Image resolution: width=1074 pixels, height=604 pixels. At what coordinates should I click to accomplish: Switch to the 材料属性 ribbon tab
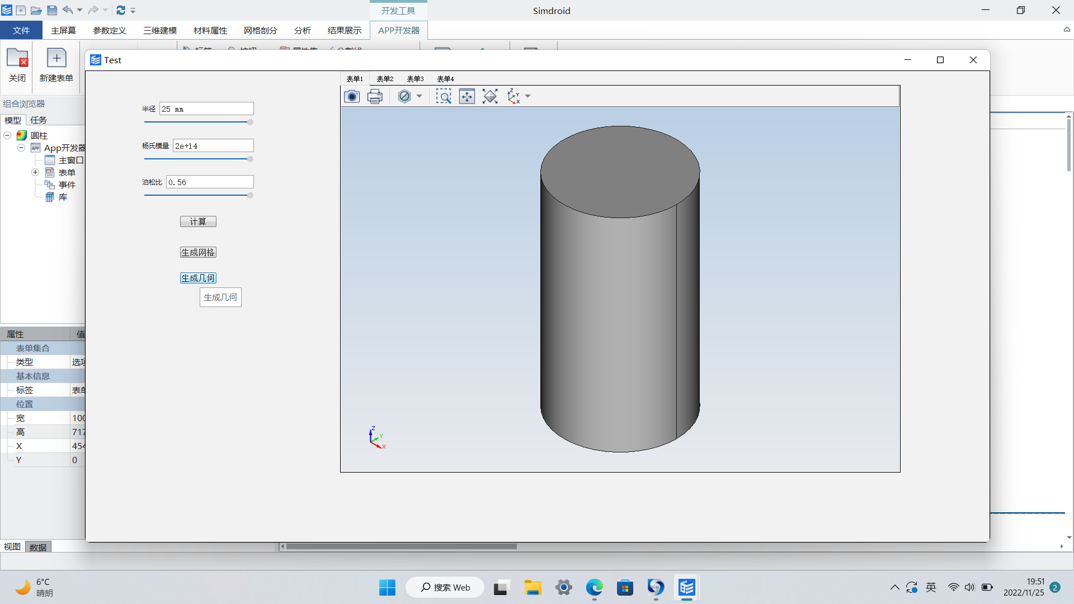click(210, 30)
